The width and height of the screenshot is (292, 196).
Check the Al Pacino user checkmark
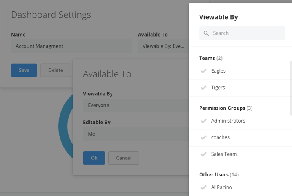click(203, 187)
